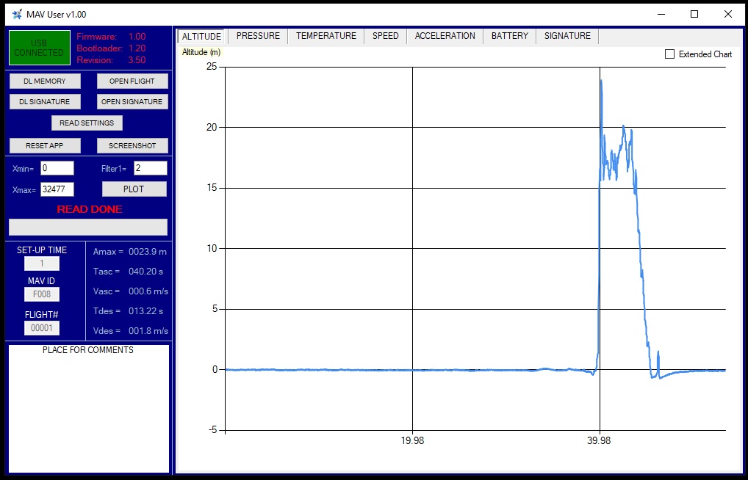
Task: Show the BATTERY tab
Action: coord(510,36)
